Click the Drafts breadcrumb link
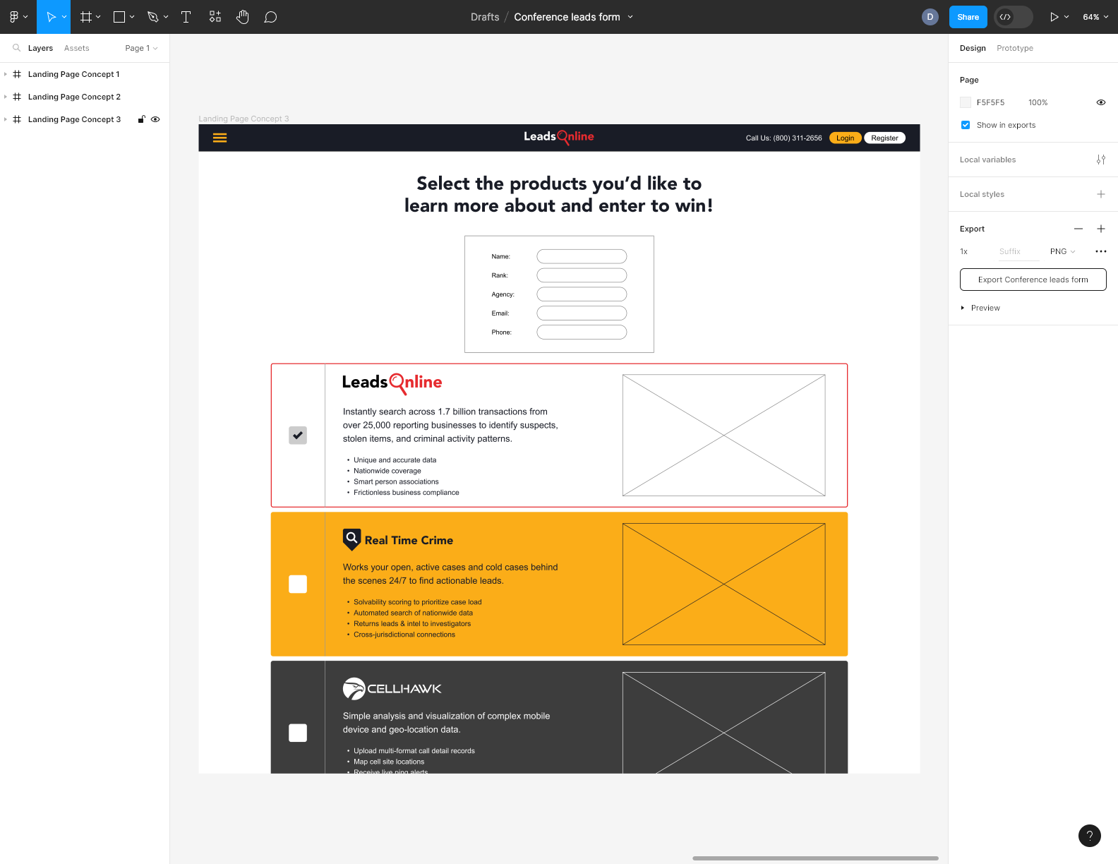This screenshot has width=1118, height=864. coord(485,17)
